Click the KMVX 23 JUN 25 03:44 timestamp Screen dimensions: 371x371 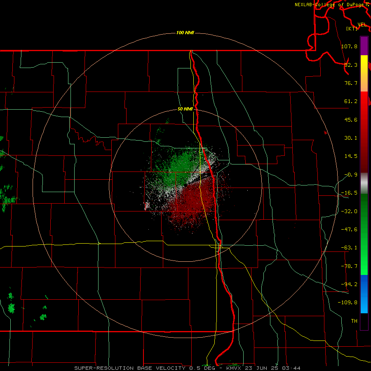click(263, 368)
